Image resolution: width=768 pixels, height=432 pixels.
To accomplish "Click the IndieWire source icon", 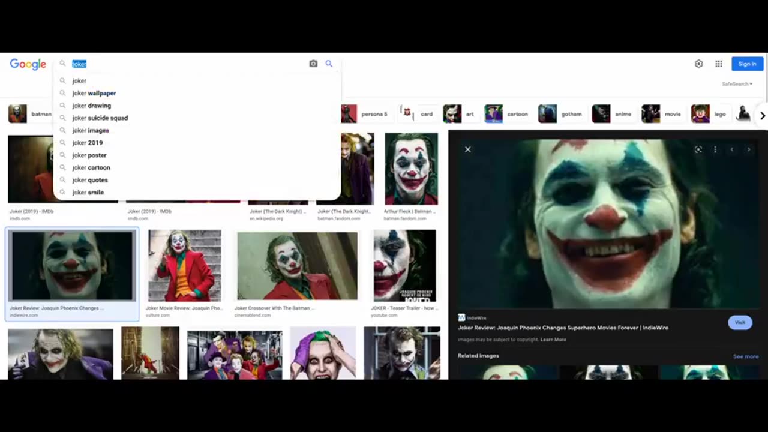I will click(x=461, y=317).
